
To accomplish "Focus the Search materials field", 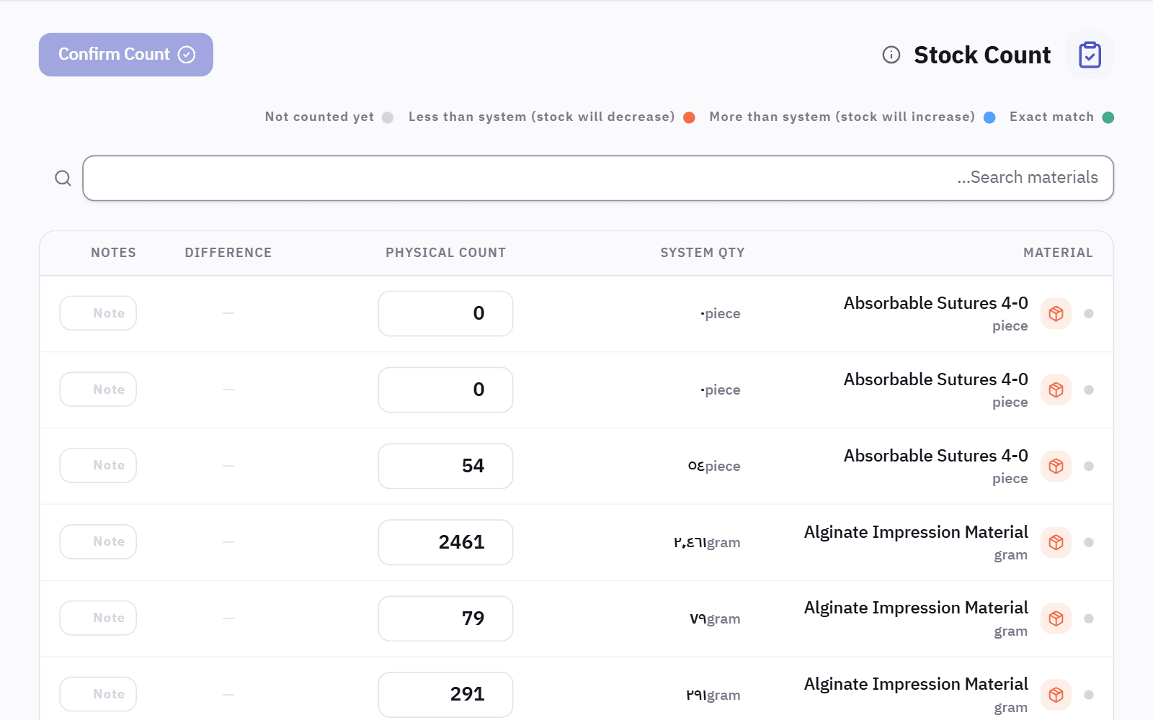I will click(x=598, y=178).
